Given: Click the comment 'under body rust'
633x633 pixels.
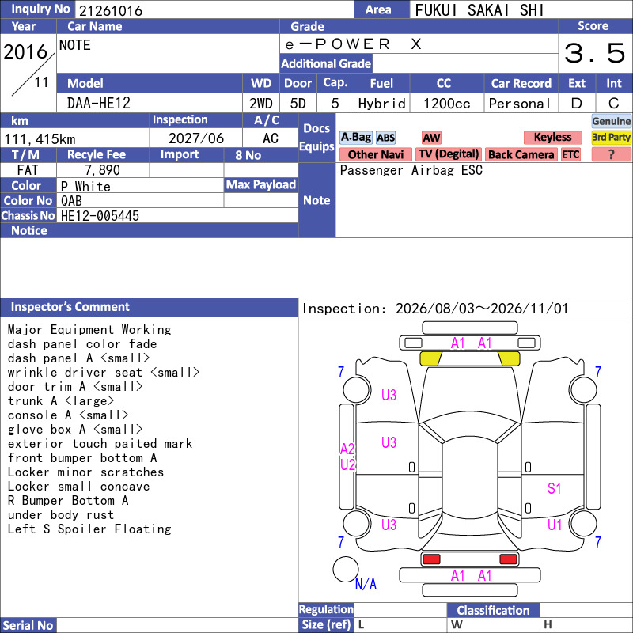Looking at the screenshot, I should 61,515.
